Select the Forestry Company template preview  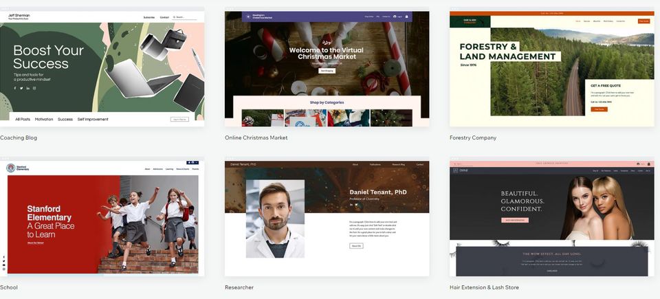(x=551, y=69)
